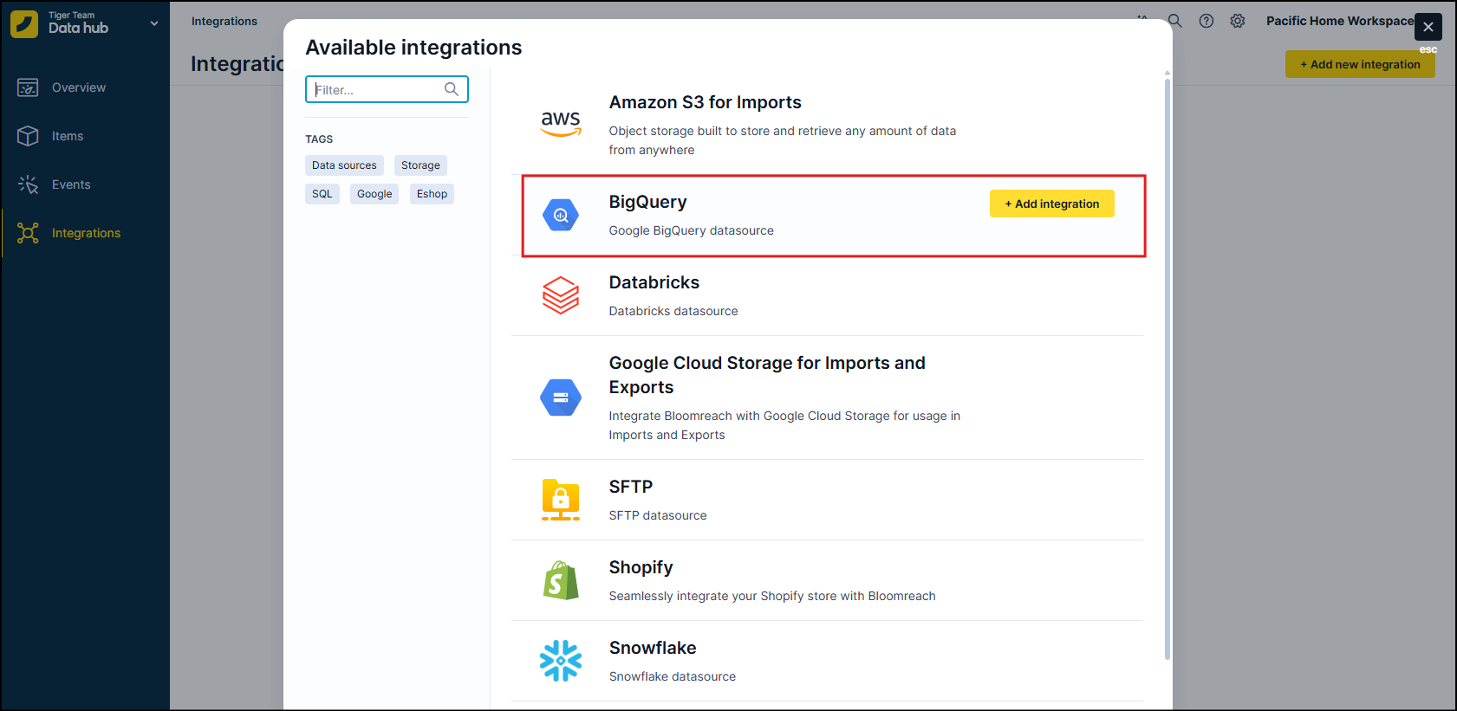The height and width of the screenshot is (711, 1457).
Task: Open the Events sidebar item
Action: [x=85, y=184]
